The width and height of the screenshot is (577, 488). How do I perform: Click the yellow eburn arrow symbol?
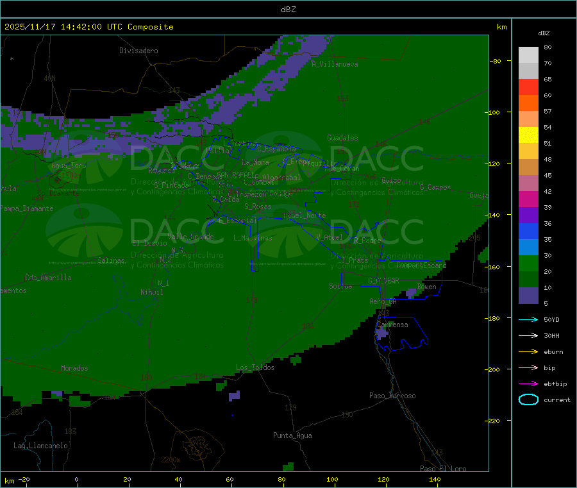coord(528,352)
